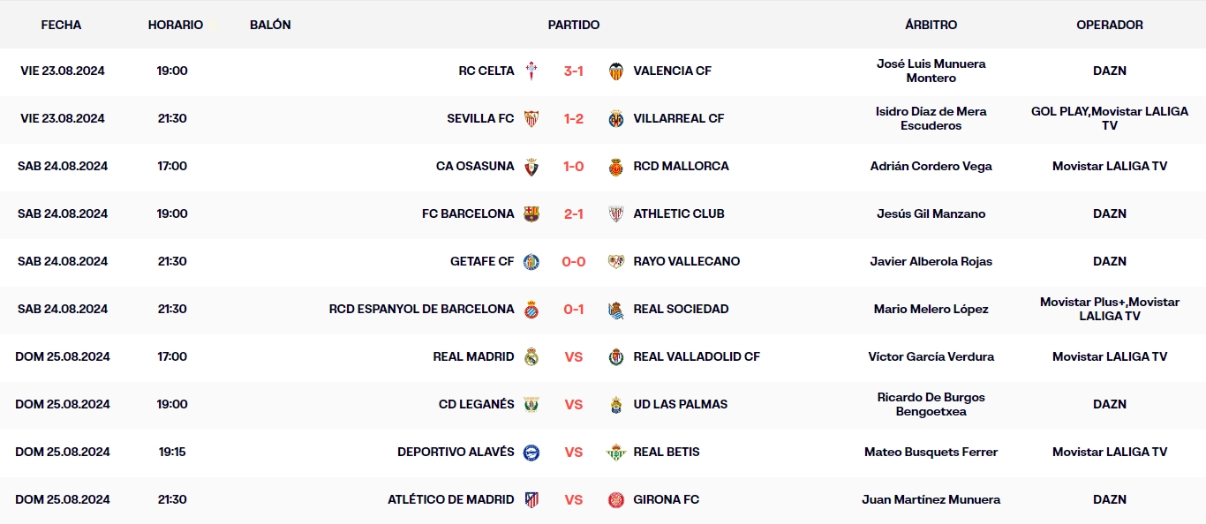Viewport: 1206px width, 524px height.
Task: Click the Girona FC team name
Action: point(664,498)
